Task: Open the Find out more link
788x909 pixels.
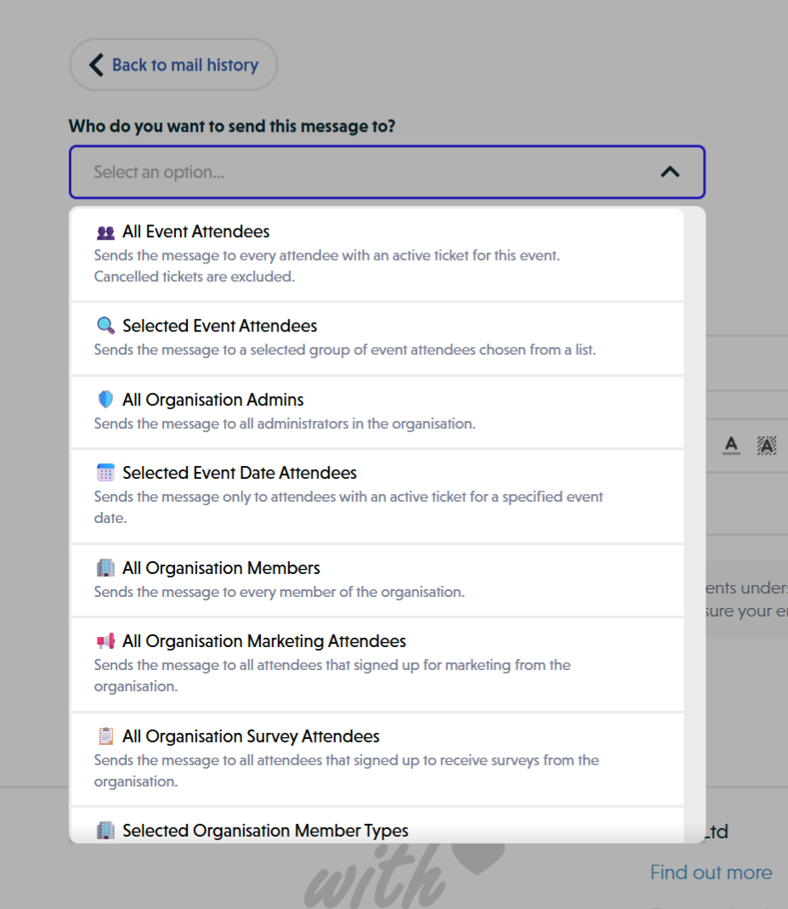Action: click(x=711, y=872)
